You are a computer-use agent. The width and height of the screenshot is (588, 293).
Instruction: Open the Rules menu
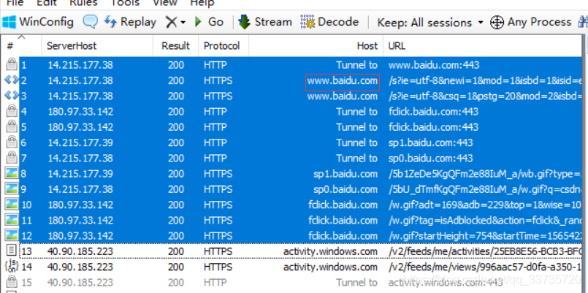(83, 3)
